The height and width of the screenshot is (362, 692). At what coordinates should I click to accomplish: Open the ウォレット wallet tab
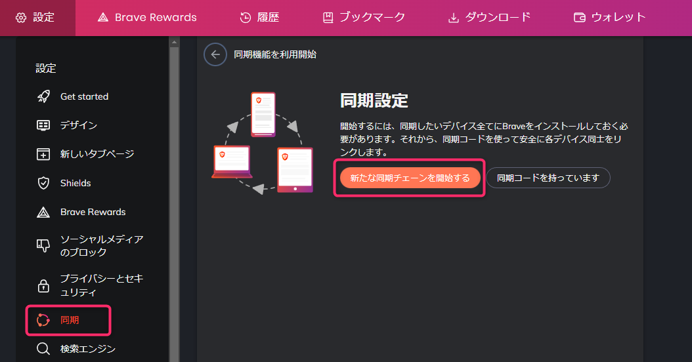[x=609, y=18]
